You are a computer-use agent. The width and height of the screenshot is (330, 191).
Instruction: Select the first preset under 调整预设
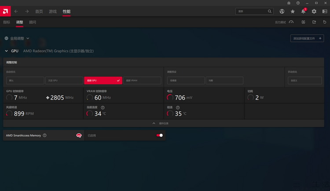[x=186, y=81]
